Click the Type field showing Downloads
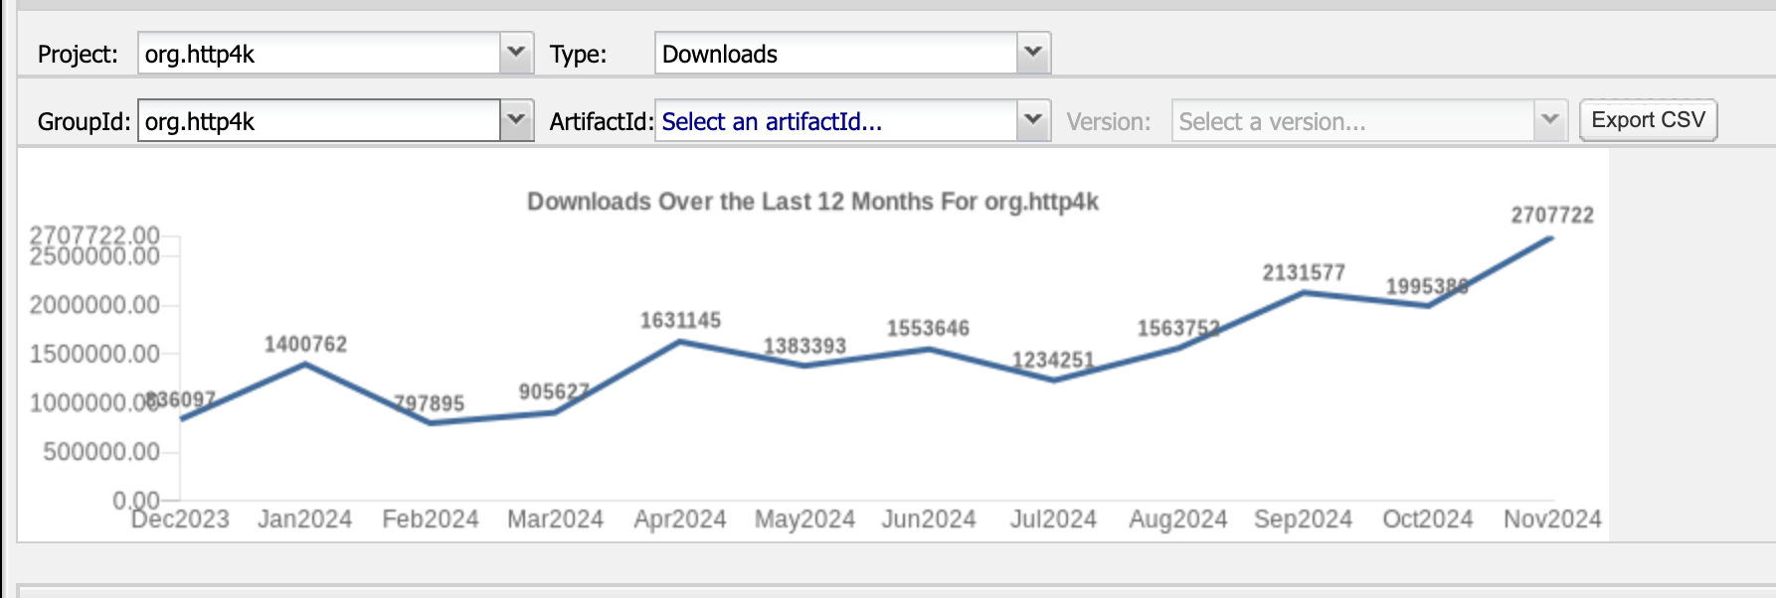The height and width of the screenshot is (598, 1776). click(x=835, y=54)
